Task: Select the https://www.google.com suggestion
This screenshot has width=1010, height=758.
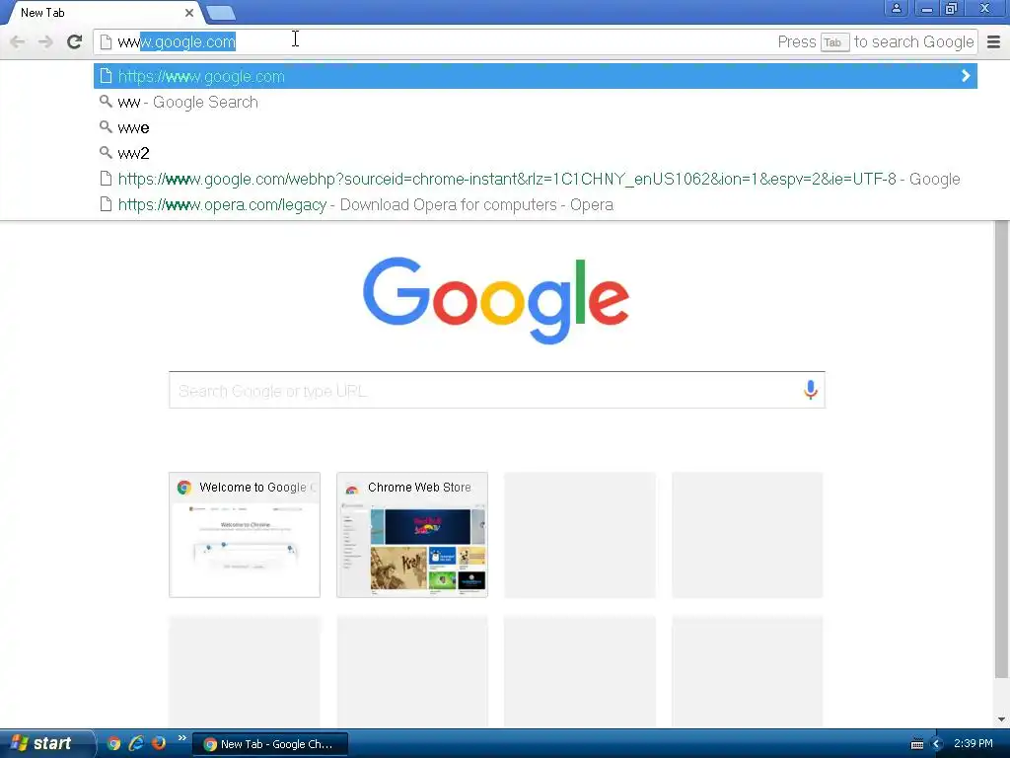Action: tap(536, 76)
